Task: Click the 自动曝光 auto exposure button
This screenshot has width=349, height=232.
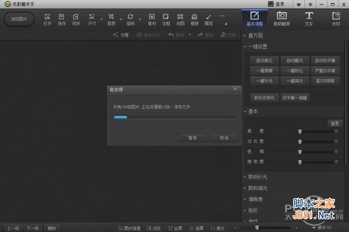Action: [x=295, y=61]
